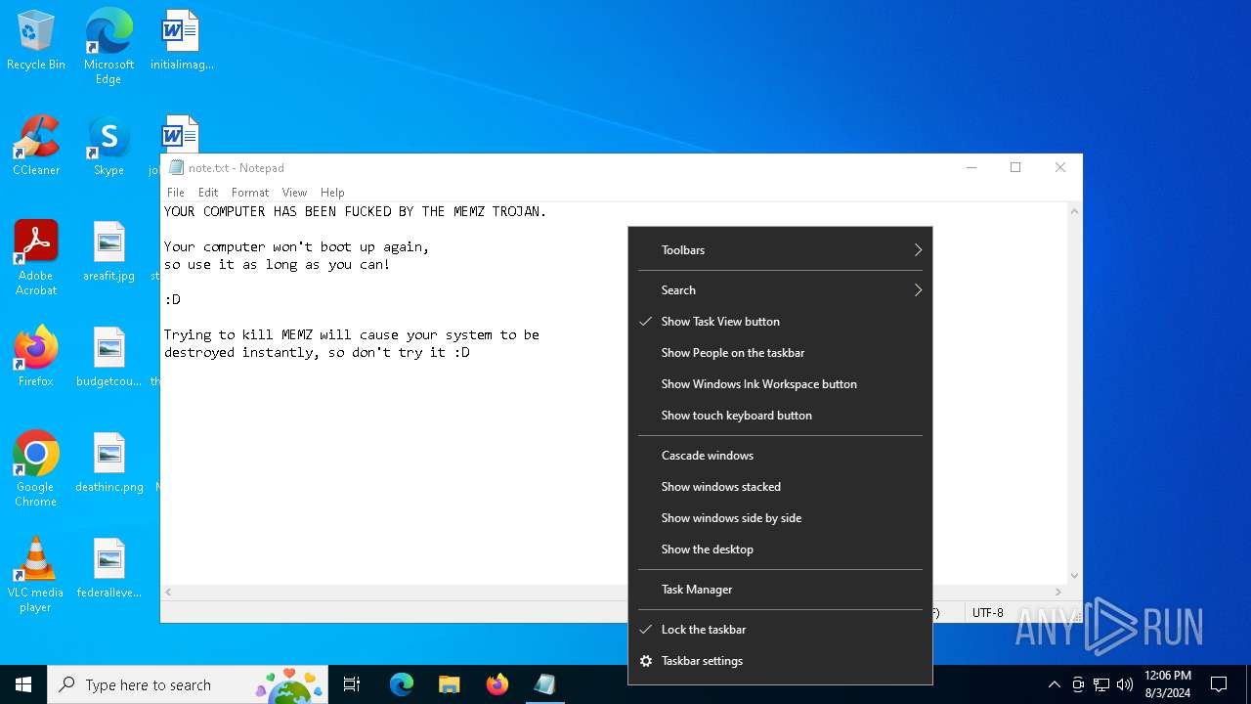Expand the Toolbars submenu

[x=780, y=250]
